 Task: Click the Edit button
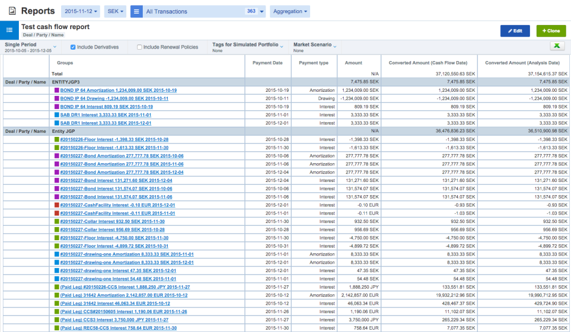515,31
